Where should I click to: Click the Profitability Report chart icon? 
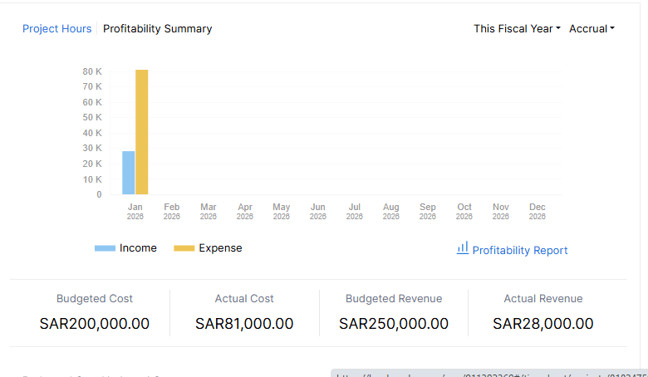tap(463, 248)
